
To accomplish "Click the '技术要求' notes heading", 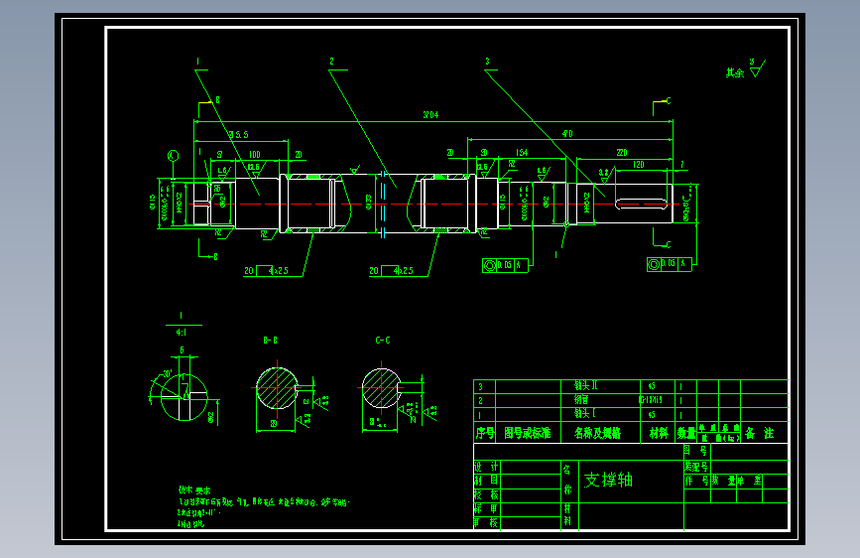I will (x=194, y=489).
